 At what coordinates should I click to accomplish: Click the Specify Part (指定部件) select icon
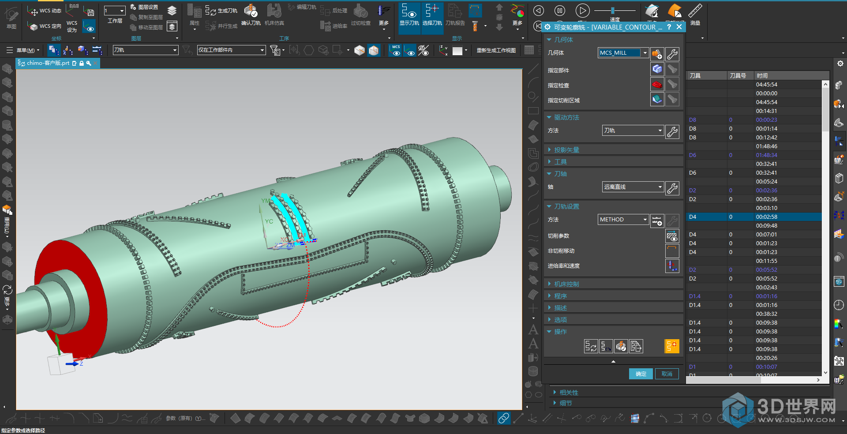[657, 69]
